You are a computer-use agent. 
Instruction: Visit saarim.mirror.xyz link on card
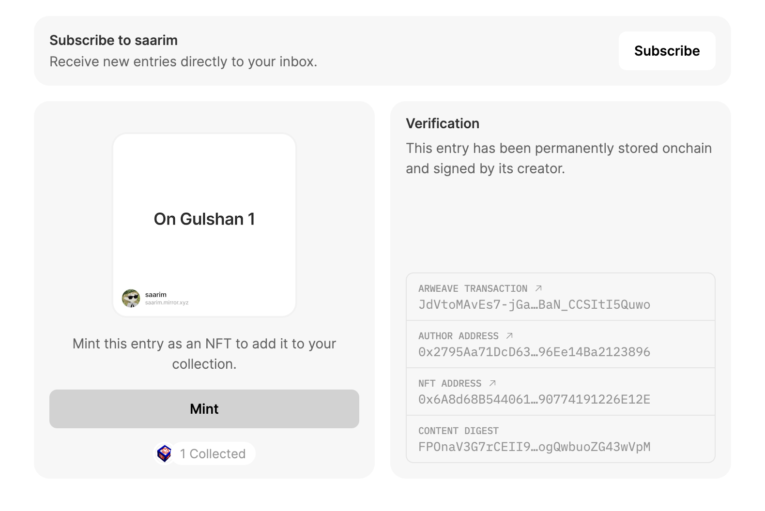coord(167,302)
